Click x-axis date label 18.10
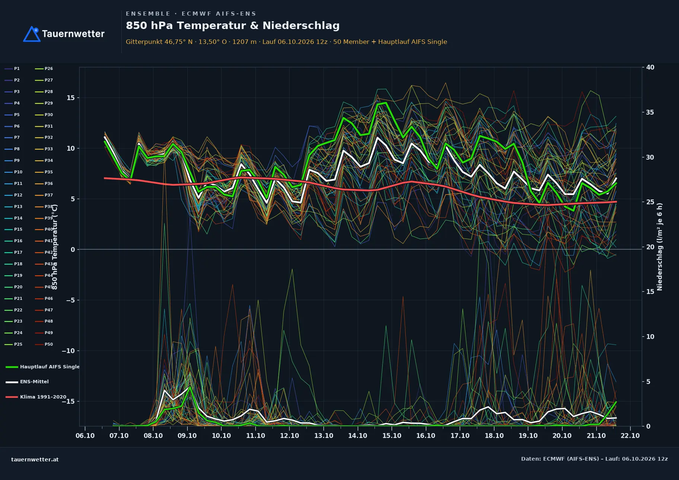This screenshot has height=480, width=679. click(494, 436)
